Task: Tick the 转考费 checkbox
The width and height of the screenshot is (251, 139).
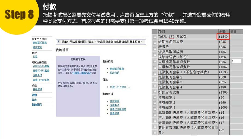Action: coord(155,49)
